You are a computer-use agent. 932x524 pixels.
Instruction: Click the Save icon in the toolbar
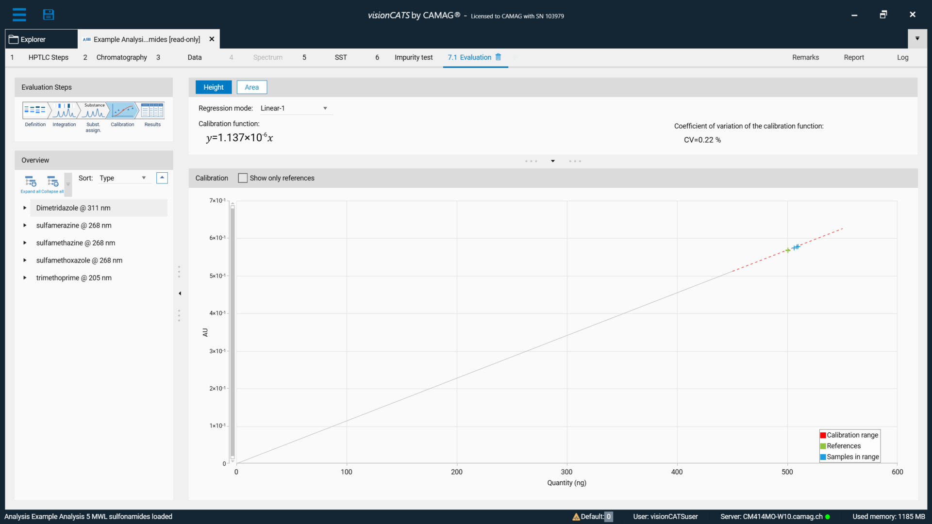49,15
